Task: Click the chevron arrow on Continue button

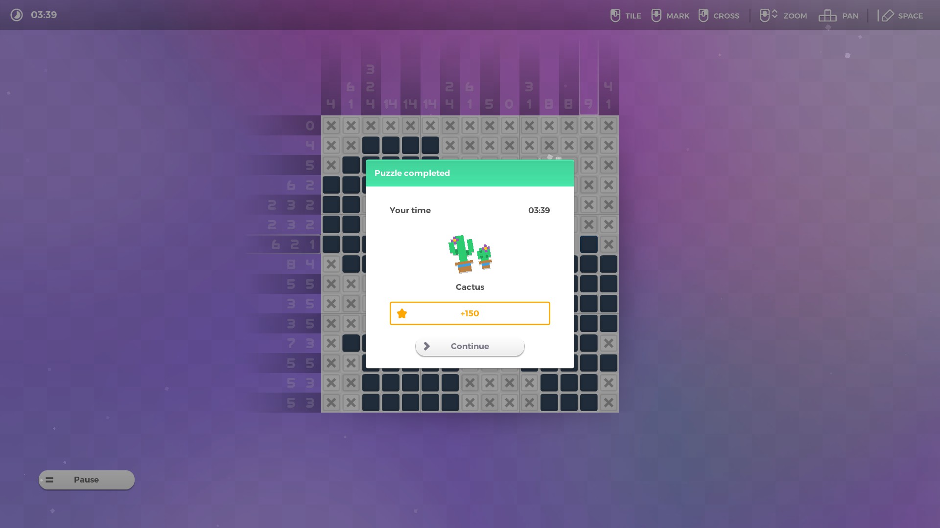Action: pyautogui.click(x=427, y=346)
